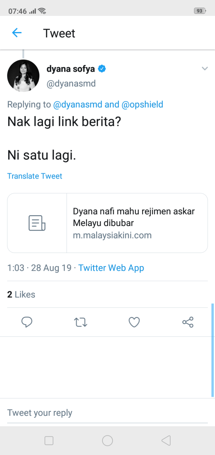This screenshot has height=455, width=215.
Task: Open @opshield mention link
Action: click(x=142, y=104)
